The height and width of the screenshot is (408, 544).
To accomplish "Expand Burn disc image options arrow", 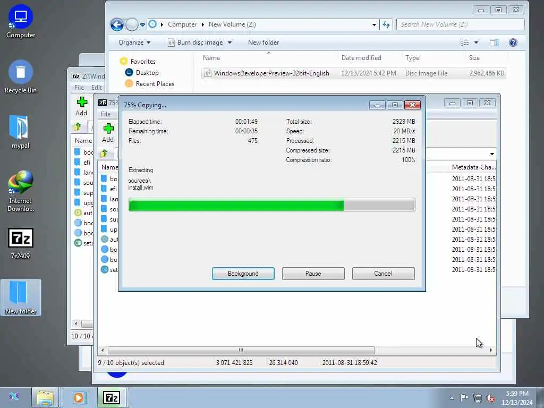I will point(229,42).
